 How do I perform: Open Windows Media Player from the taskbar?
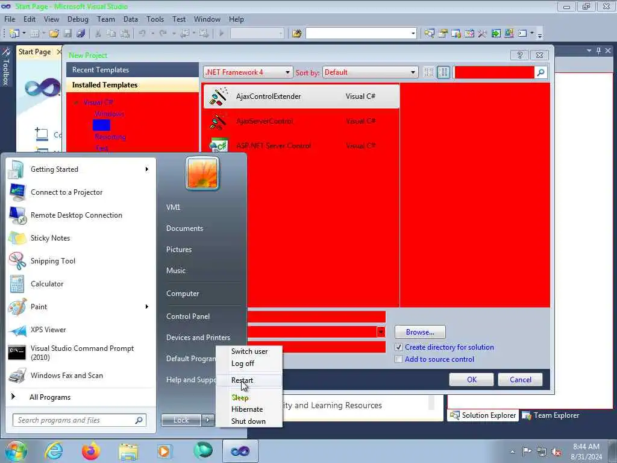164,451
